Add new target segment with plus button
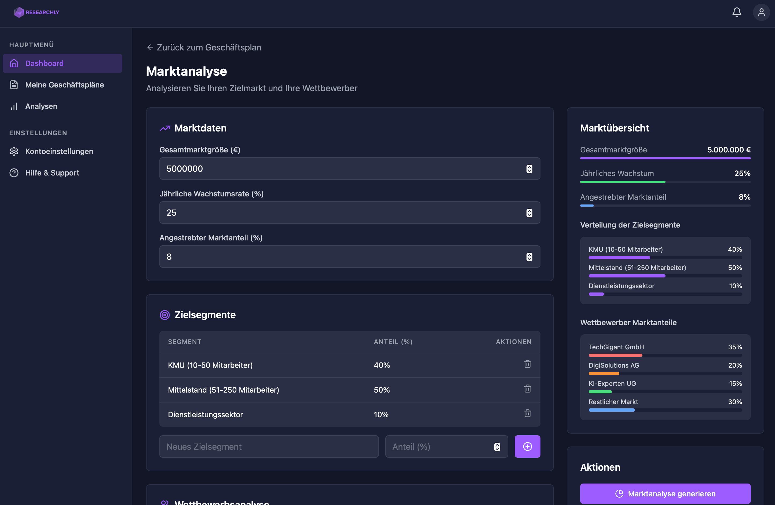 528,447
